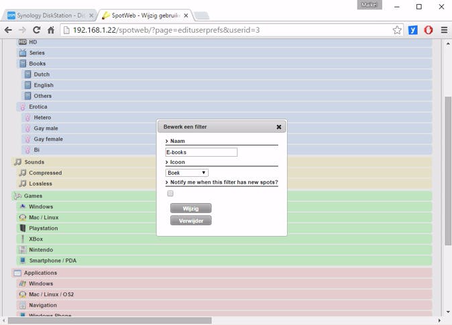Viewport: 452px width, 325px height.
Task: Click the Playstation icon
Action: coord(23,229)
